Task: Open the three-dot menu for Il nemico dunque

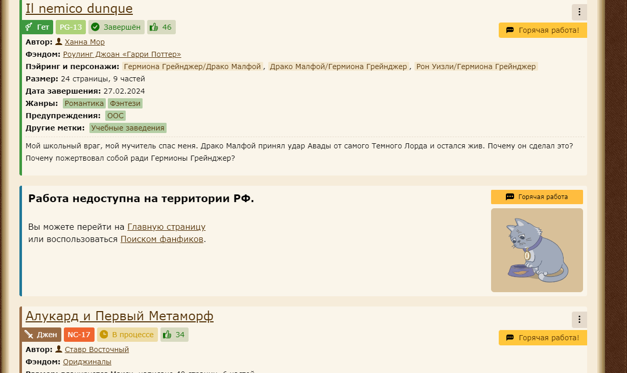Action: click(x=579, y=12)
